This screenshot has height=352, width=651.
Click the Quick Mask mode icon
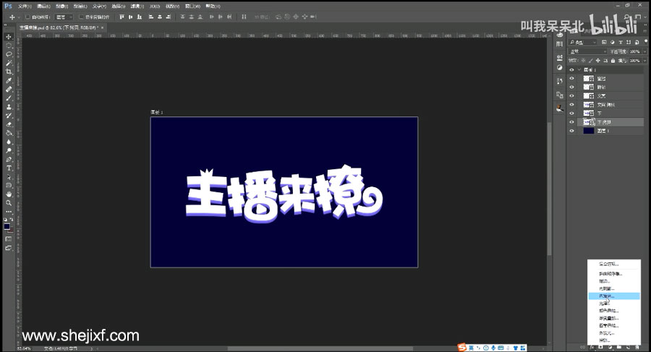tap(8, 239)
